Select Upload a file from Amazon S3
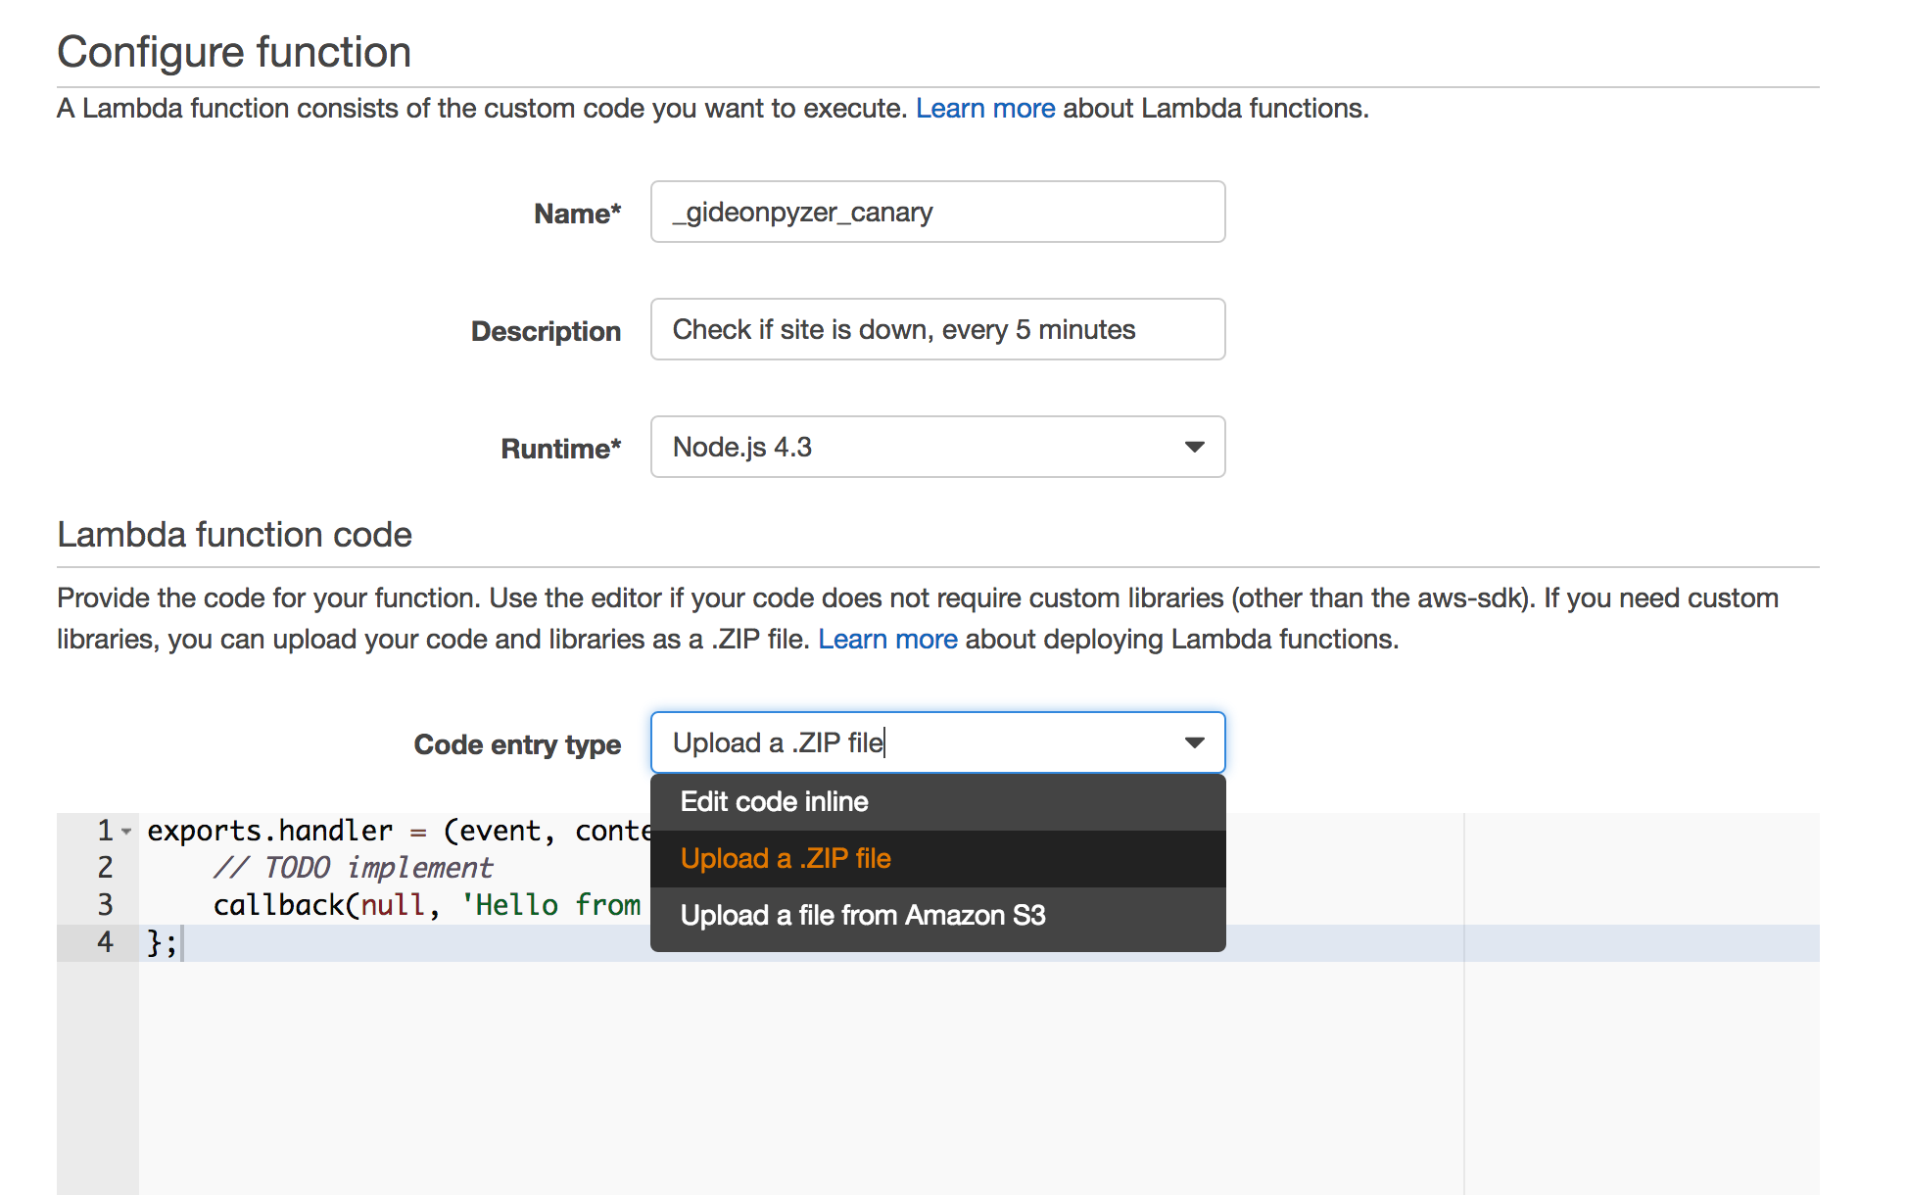The width and height of the screenshot is (1906, 1195). coord(863,915)
